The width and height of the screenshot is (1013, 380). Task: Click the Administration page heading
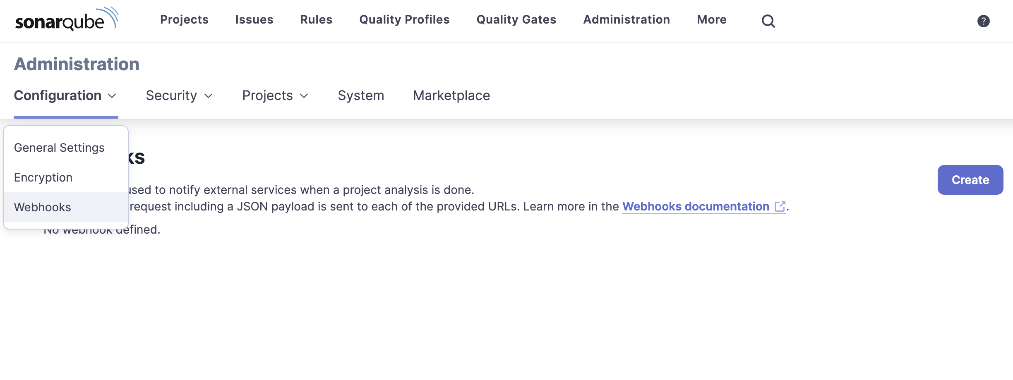(77, 64)
